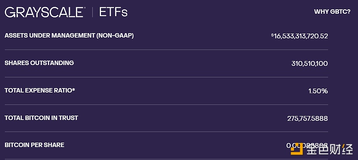The width and height of the screenshot is (358, 160).
Task: Click the trademark symbol beside the Grayscale logo
Action: pyautogui.click(x=85, y=8)
